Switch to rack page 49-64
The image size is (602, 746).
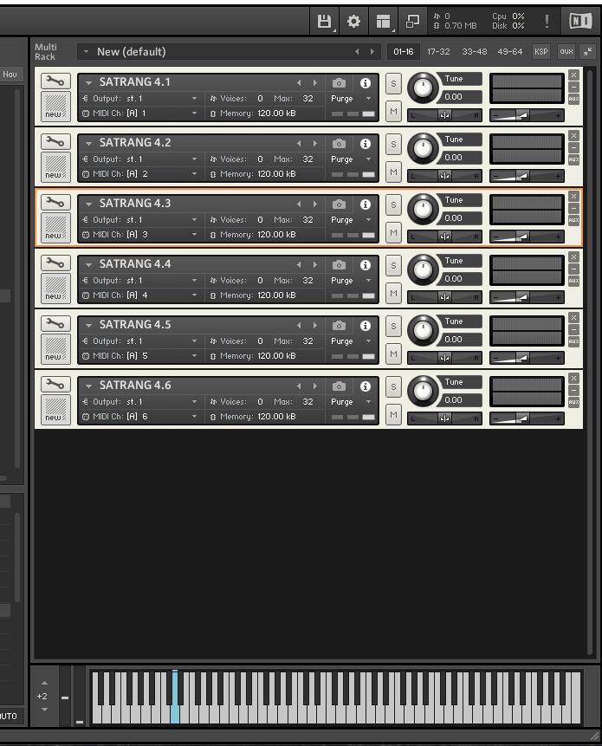(509, 51)
